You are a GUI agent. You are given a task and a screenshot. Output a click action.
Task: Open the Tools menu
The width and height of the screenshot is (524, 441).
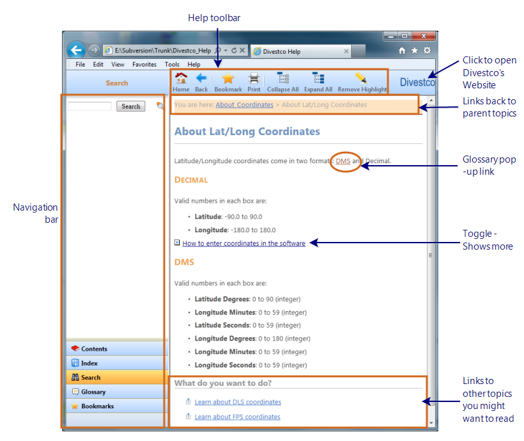click(172, 65)
